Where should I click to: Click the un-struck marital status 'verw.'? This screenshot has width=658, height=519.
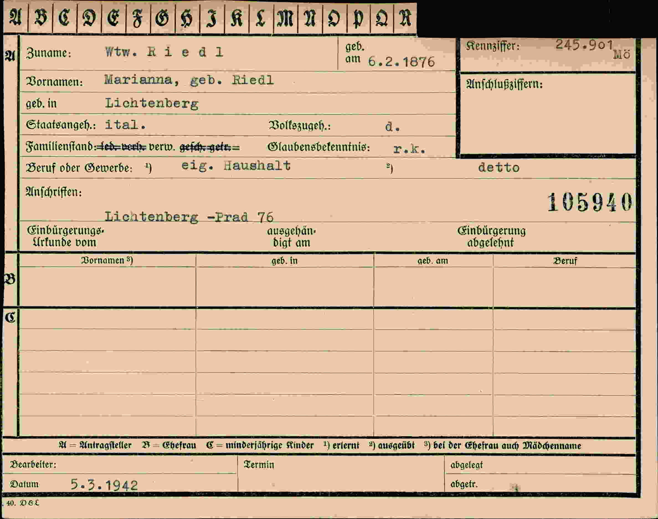162,147
